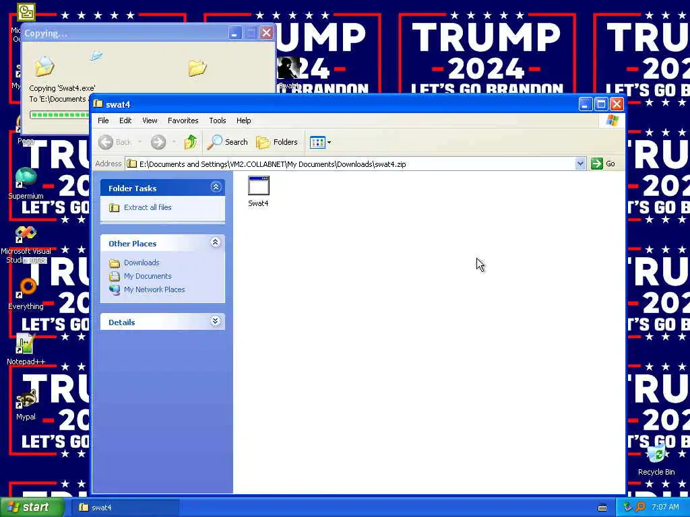Go to Downloads in Other Places
The image size is (690, 517).
click(x=142, y=263)
